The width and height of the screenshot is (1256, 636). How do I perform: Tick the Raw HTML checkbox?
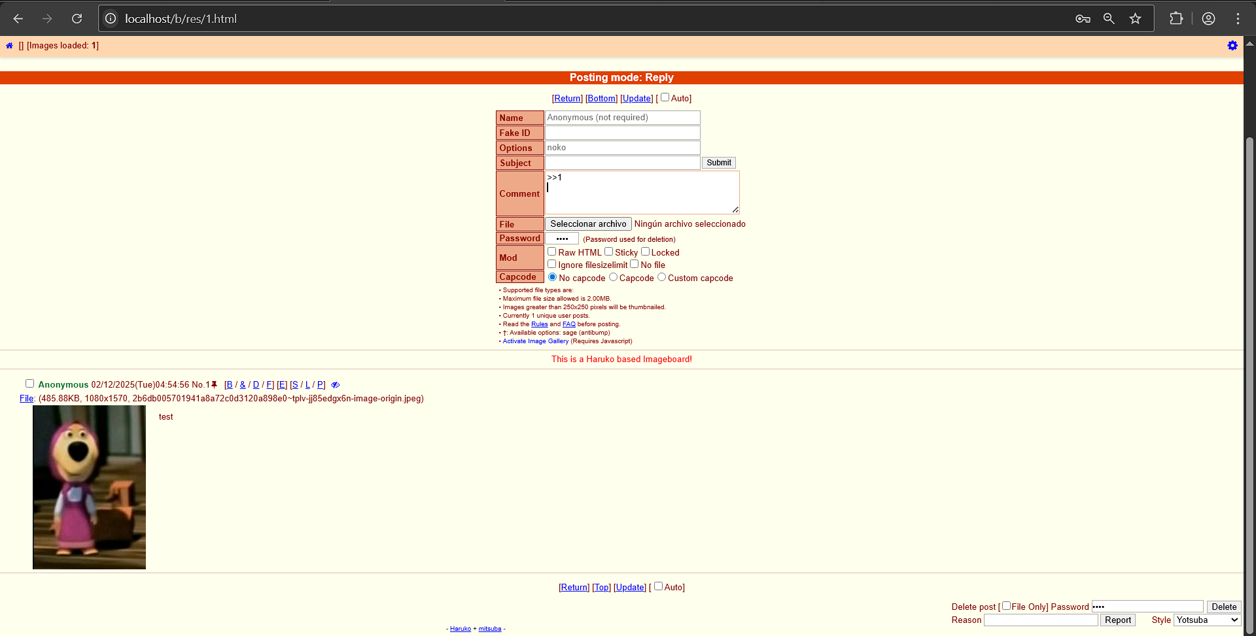(551, 252)
